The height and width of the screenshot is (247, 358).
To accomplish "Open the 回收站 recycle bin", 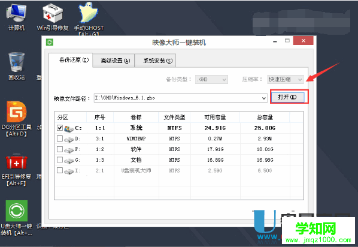I will pyautogui.click(x=16, y=67).
